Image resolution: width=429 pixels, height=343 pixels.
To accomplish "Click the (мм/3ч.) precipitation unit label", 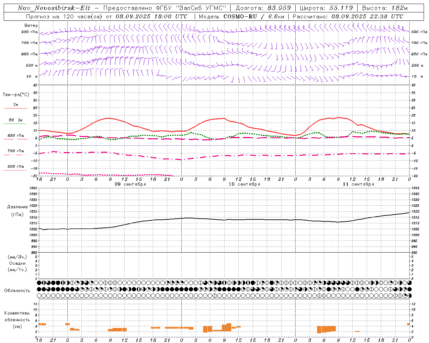I will 17,257.
